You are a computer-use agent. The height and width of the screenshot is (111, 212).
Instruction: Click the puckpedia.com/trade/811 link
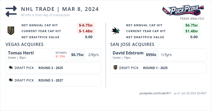[x=155, y=93]
